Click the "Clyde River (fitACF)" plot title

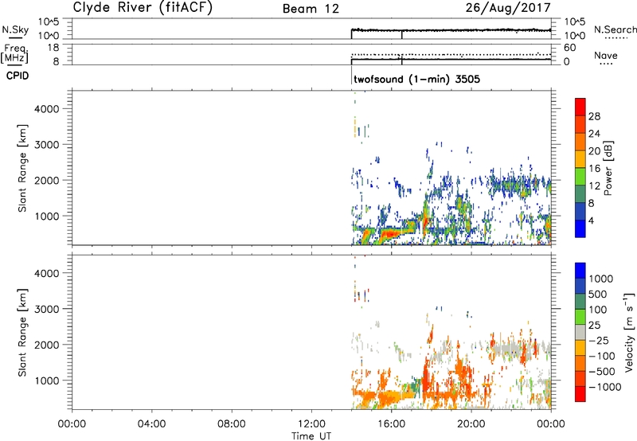click(x=143, y=8)
